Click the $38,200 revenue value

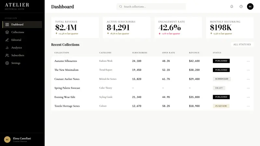[194, 70]
